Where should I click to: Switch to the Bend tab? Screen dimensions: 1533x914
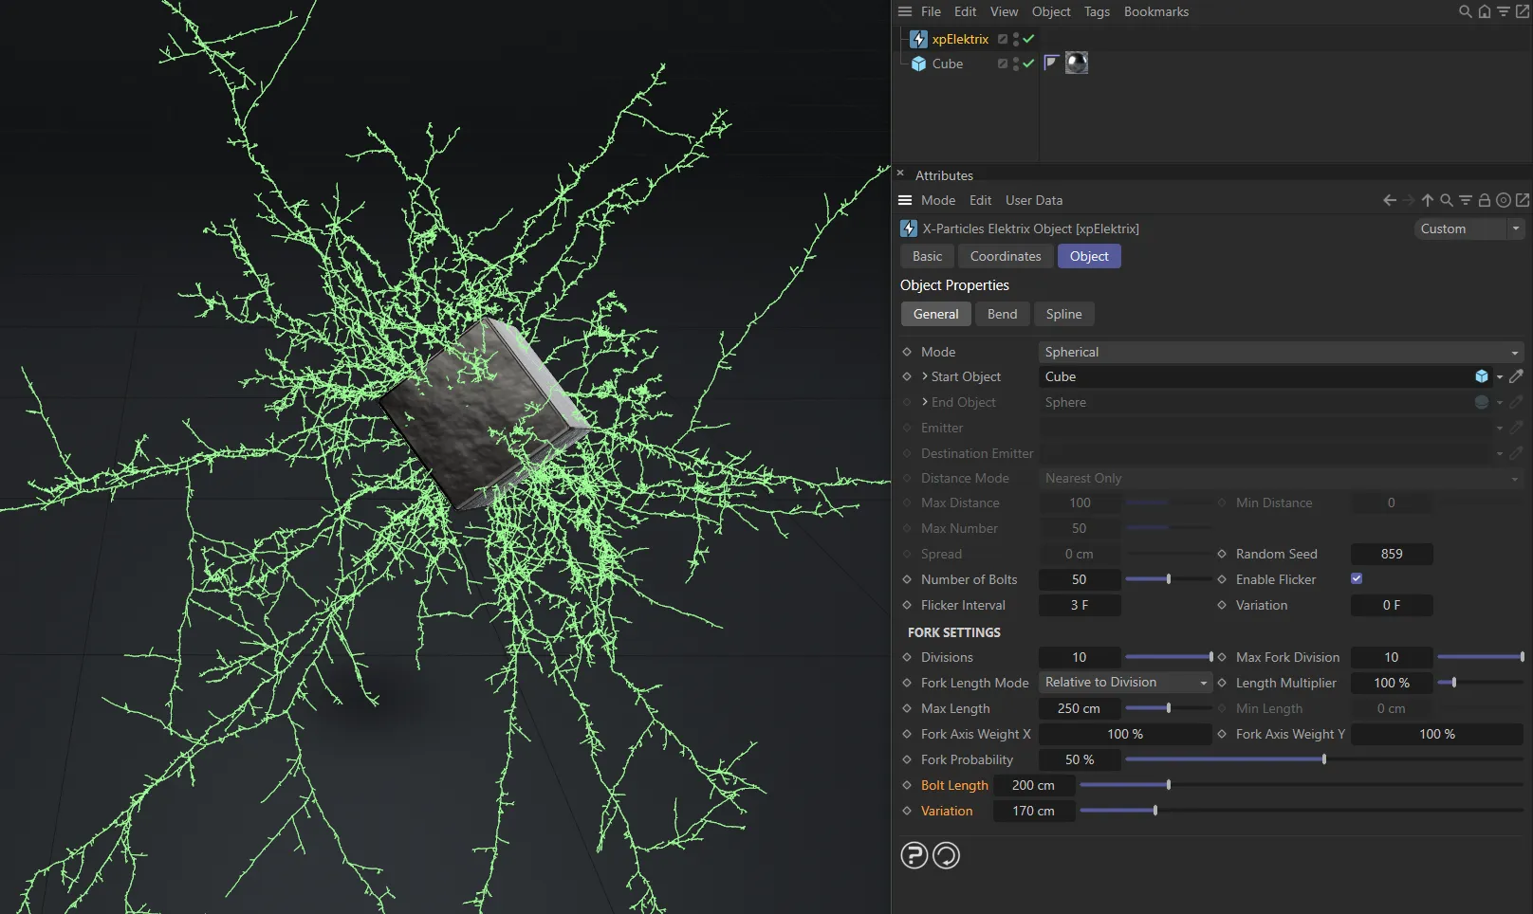coord(1002,314)
